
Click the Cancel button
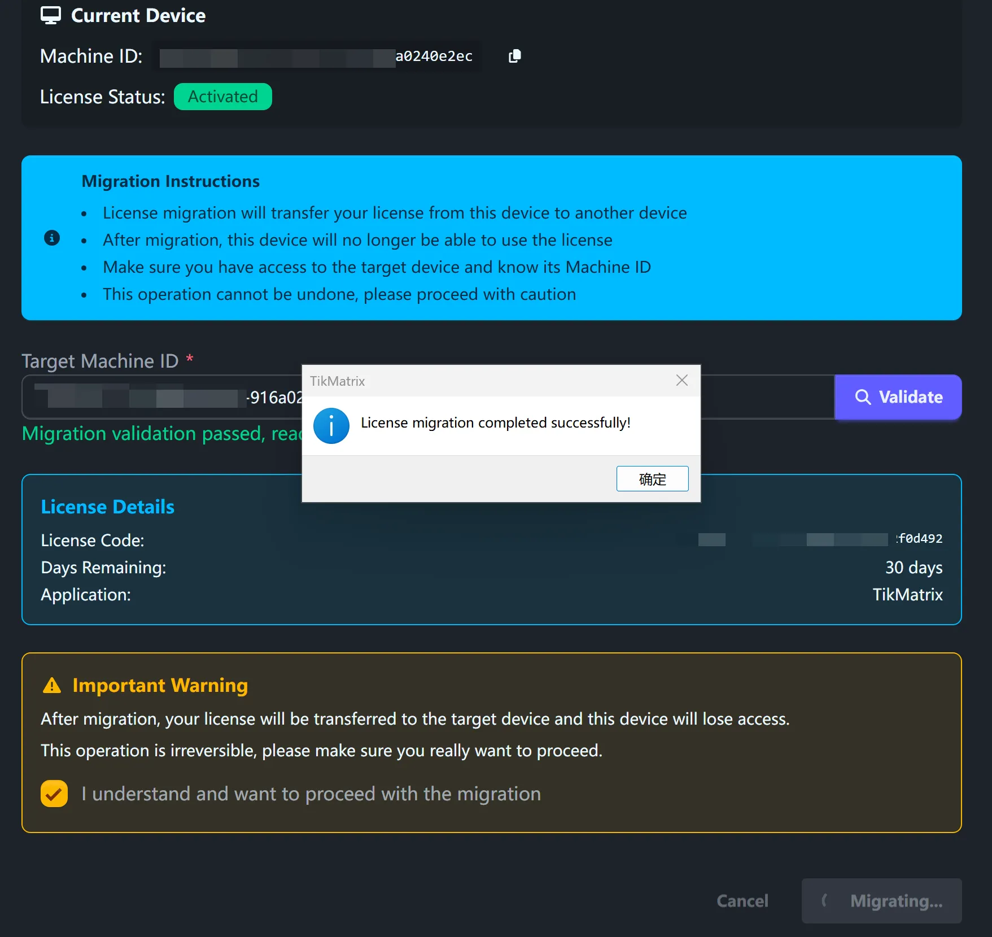coord(742,901)
